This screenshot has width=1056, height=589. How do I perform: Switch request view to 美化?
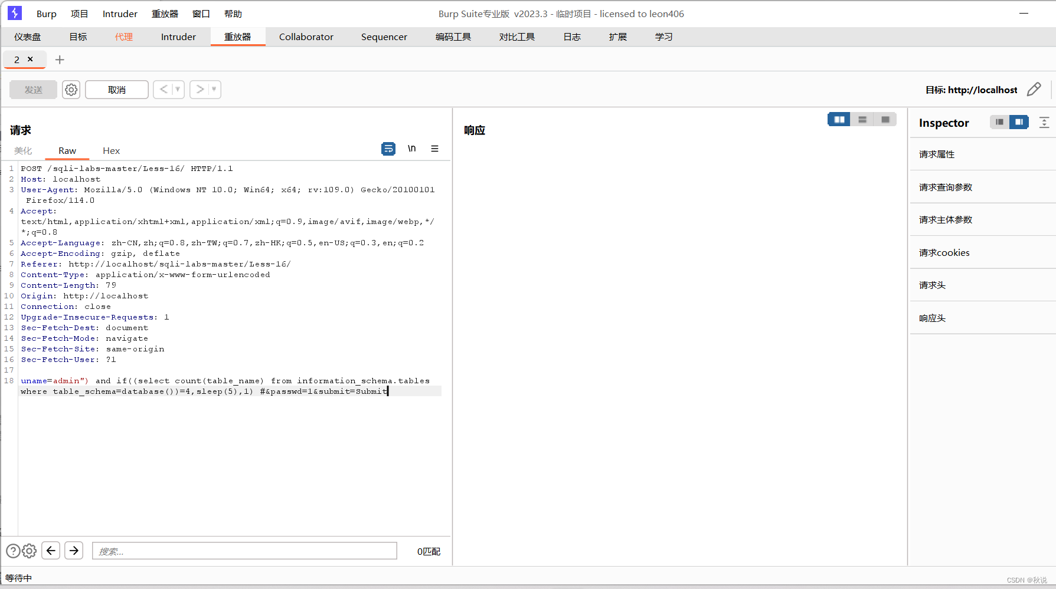pyautogui.click(x=23, y=150)
